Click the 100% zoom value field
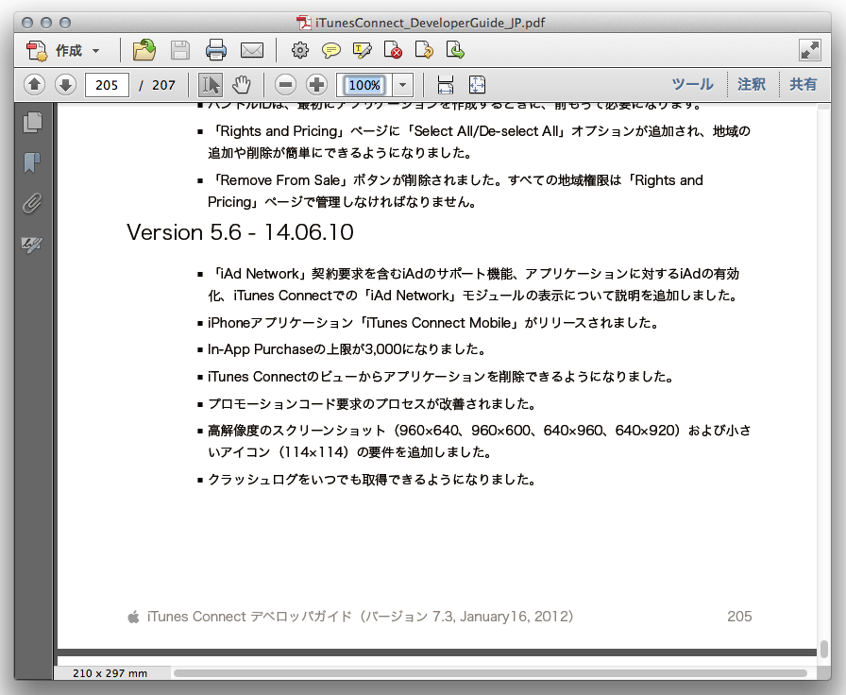Viewport: 846px width, 695px height. [x=364, y=85]
